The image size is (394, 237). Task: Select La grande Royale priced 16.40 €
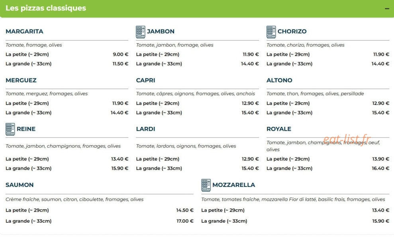(x=327, y=168)
